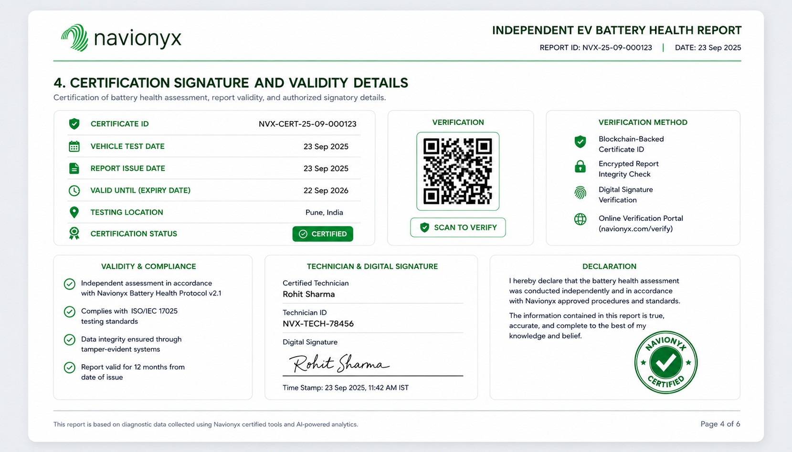Click the document icon beside Report Issue Date

74,168
